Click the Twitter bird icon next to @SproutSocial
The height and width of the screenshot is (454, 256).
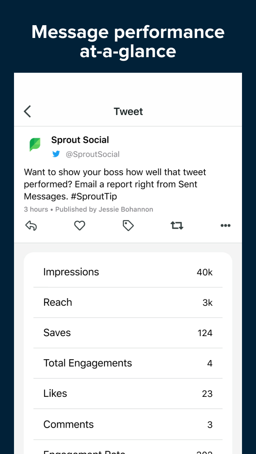pyautogui.click(x=56, y=154)
